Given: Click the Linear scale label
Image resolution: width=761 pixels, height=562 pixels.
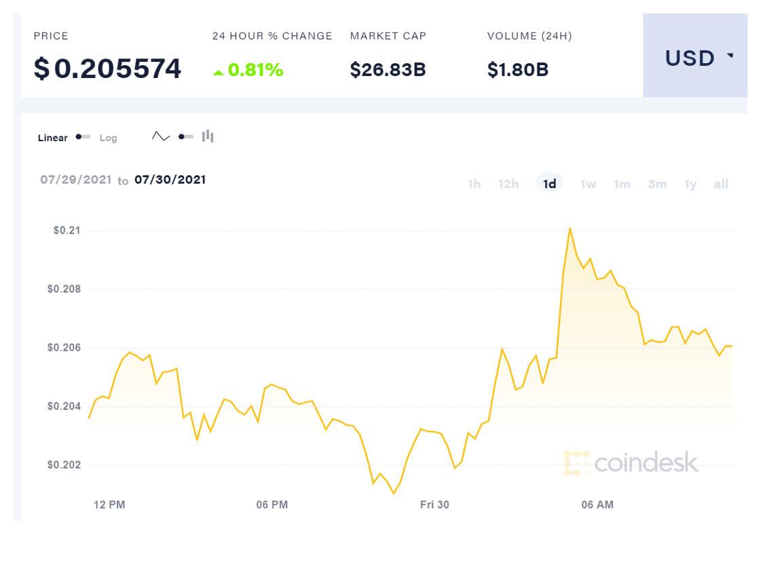Looking at the screenshot, I should coord(53,138).
